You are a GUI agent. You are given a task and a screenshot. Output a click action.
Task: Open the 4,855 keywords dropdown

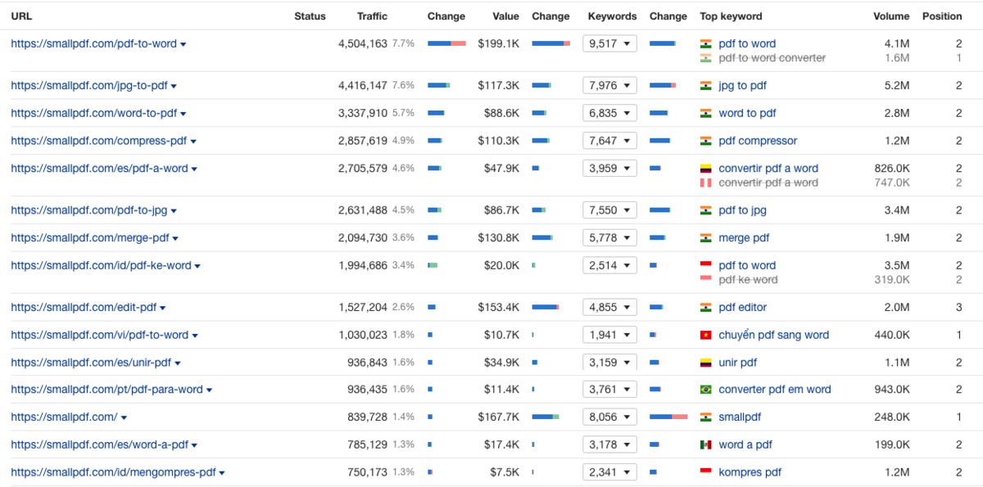pos(609,308)
